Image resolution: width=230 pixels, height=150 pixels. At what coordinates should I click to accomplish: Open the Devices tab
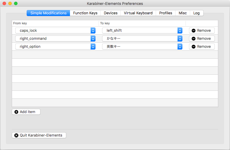pos(111,13)
